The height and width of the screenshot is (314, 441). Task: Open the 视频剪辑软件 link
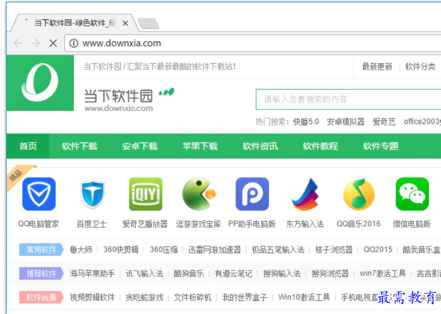click(92, 297)
